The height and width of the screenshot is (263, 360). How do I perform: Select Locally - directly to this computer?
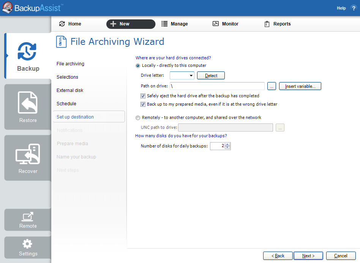point(138,66)
